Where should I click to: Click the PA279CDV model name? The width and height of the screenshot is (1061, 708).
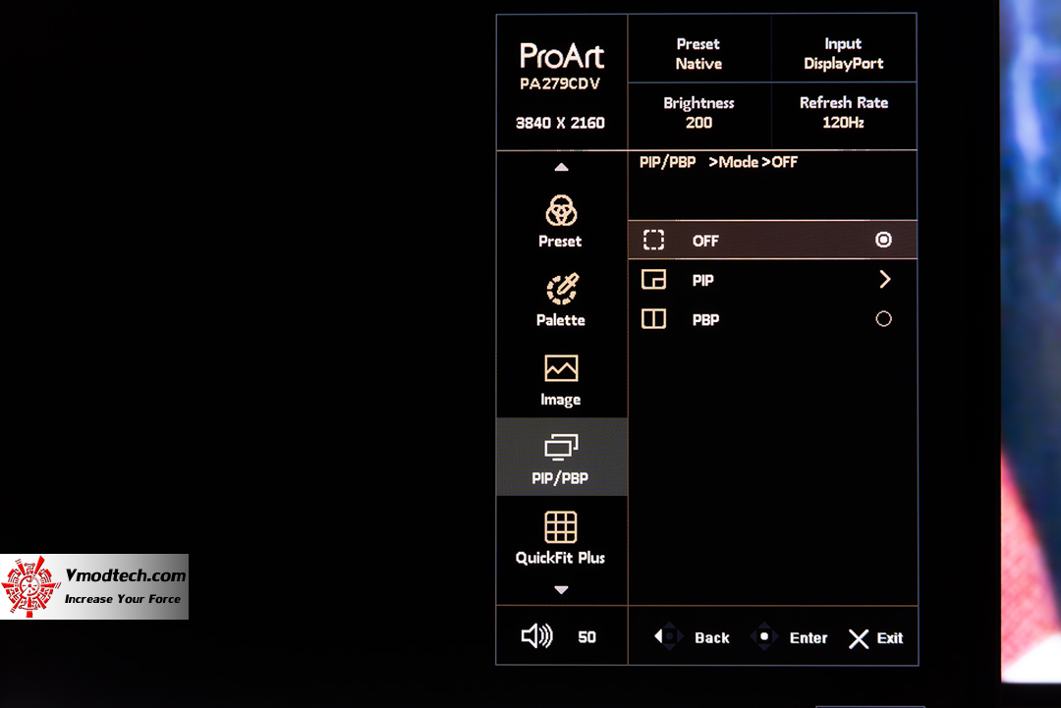point(560,83)
